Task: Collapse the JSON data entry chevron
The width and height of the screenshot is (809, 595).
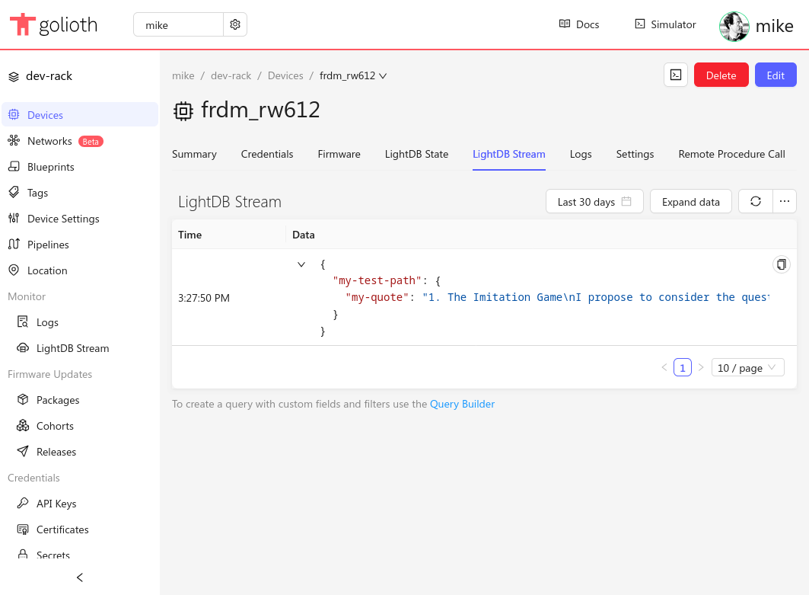Action: click(x=301, y=264)
